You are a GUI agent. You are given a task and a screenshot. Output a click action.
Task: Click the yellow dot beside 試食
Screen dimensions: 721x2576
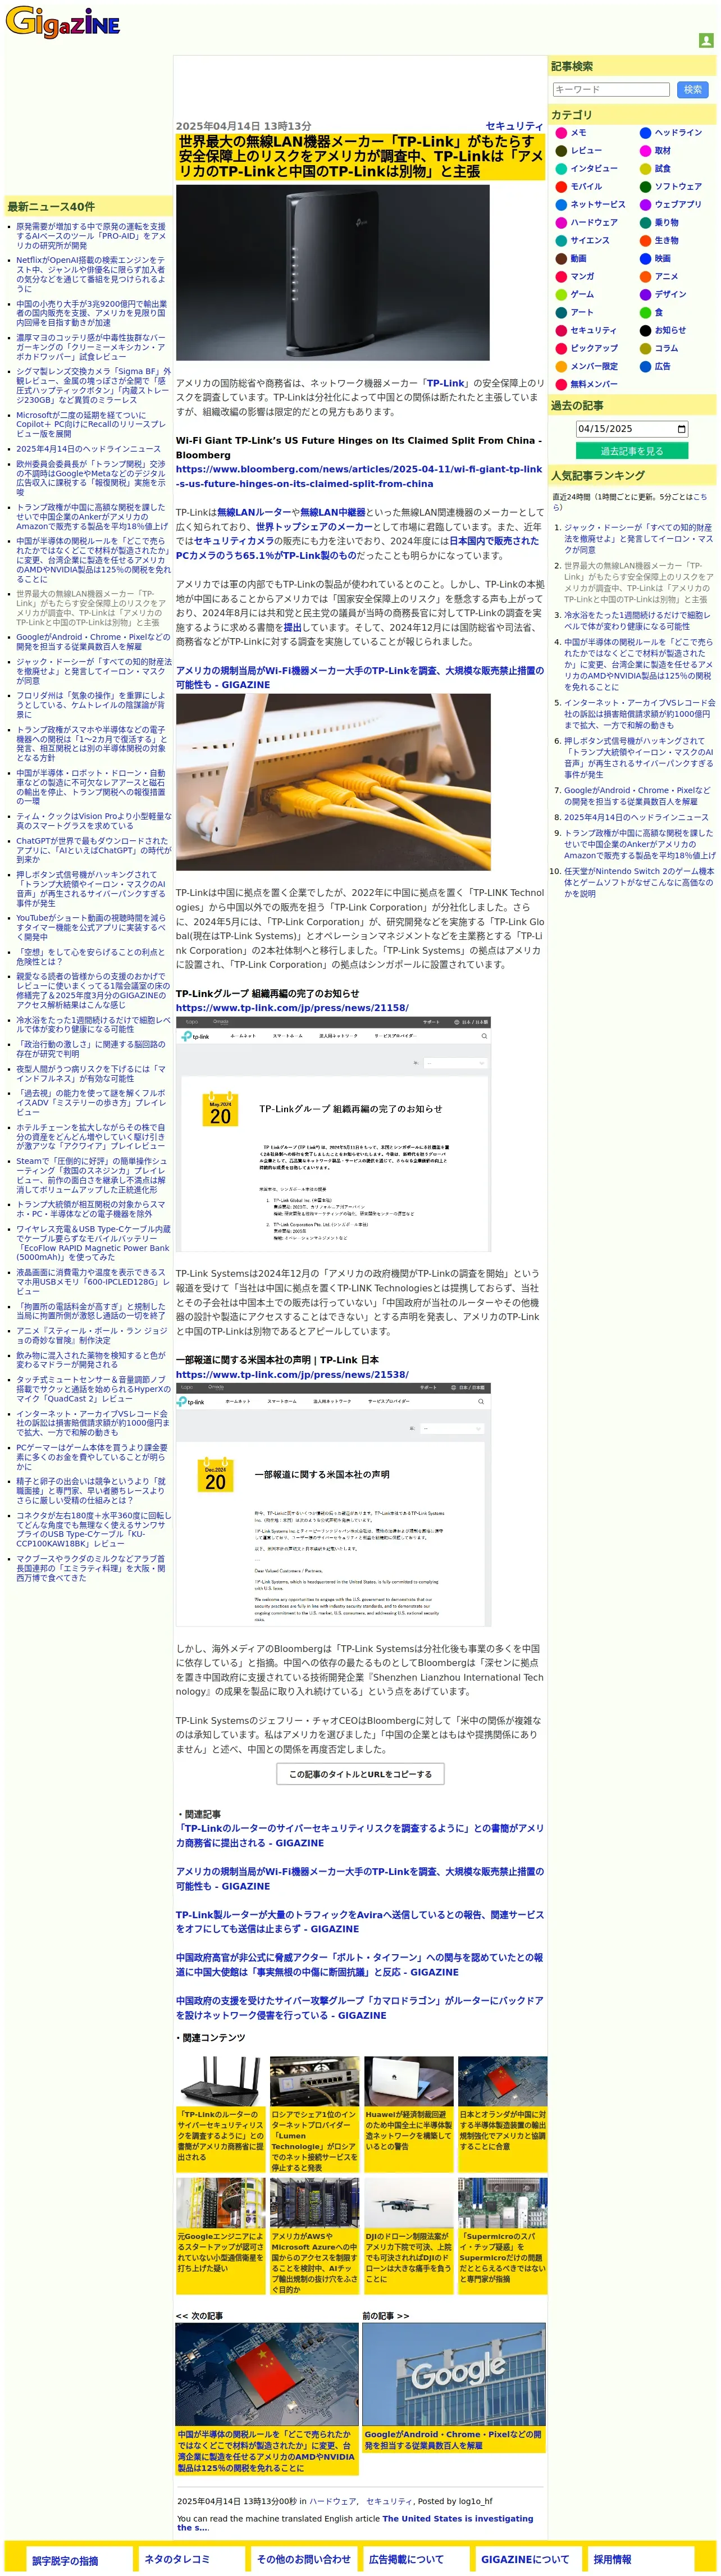(x=645, y=169)
